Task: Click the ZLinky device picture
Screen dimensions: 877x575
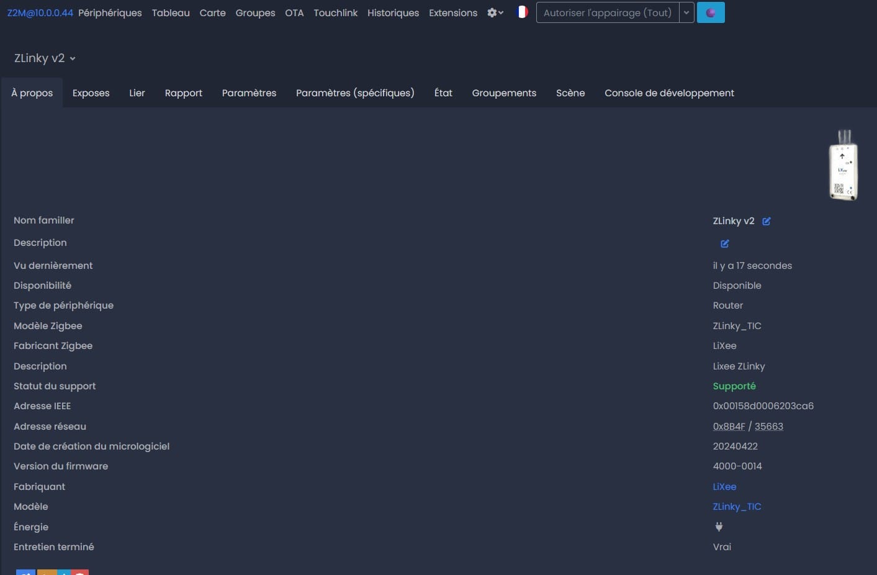Action: click(843, 165)
